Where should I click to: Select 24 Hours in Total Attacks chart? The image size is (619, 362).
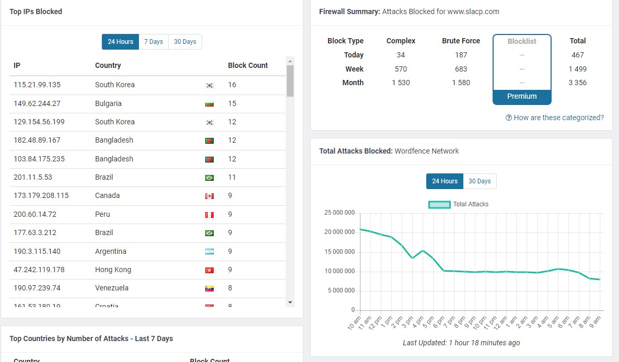[x=445, y=181]
